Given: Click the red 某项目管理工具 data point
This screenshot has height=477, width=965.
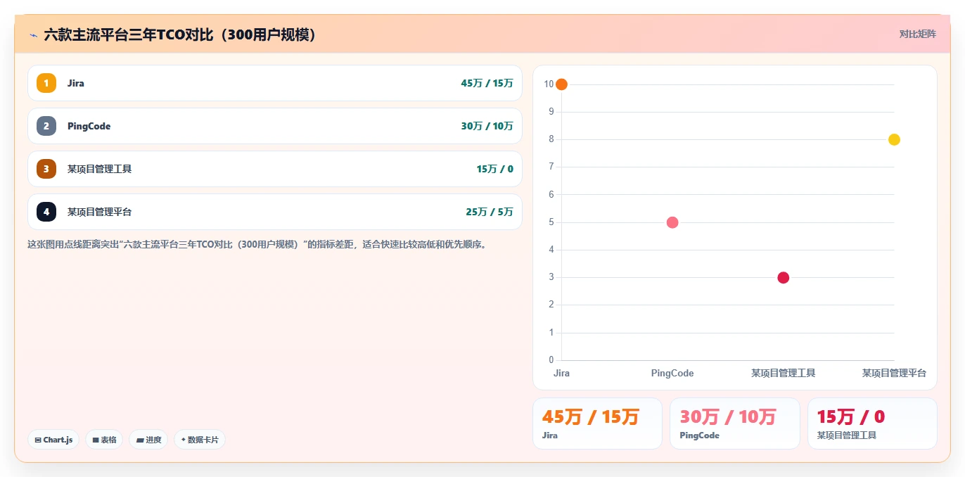Looking at the screenshot, I should (x=784, y=278).
